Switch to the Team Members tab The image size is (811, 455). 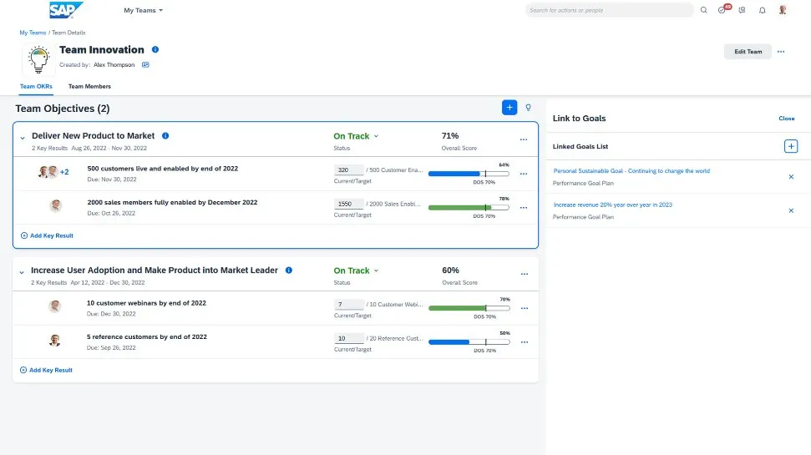click(x=89, y=86)
